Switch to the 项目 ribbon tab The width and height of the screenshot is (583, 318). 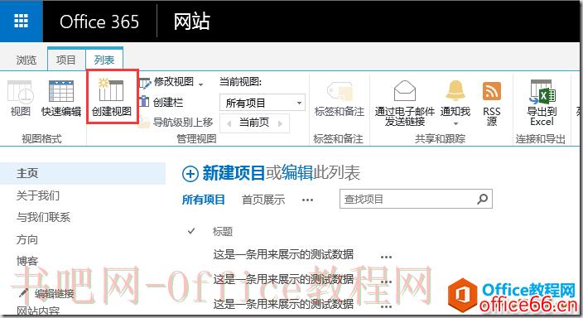66,60
